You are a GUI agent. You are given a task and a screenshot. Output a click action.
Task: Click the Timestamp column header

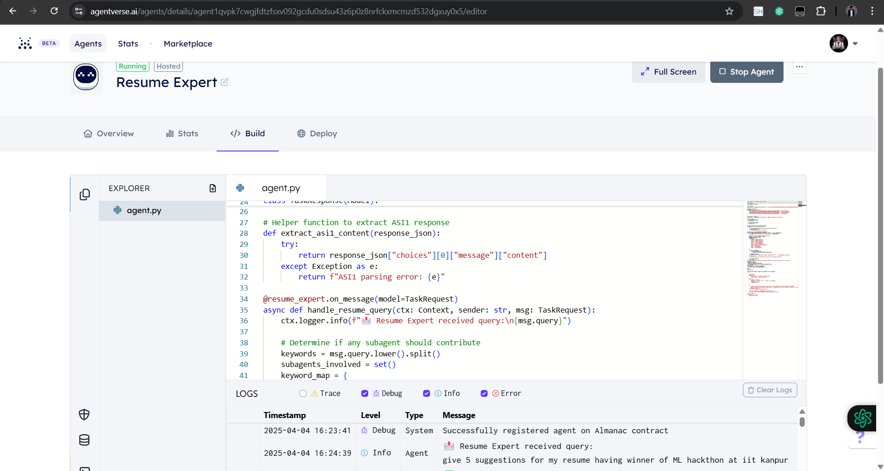[x=284, y=415]
